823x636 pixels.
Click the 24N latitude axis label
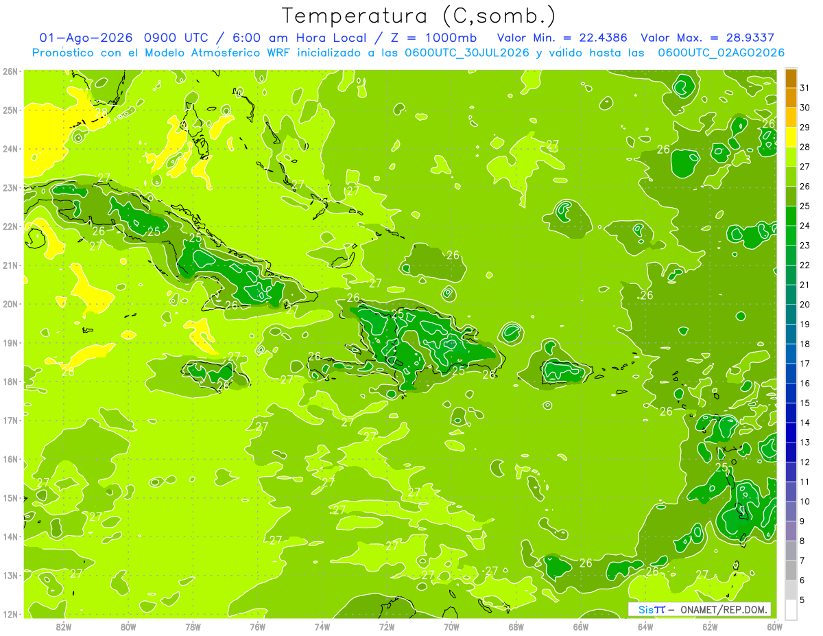click(x=10, y=149)
